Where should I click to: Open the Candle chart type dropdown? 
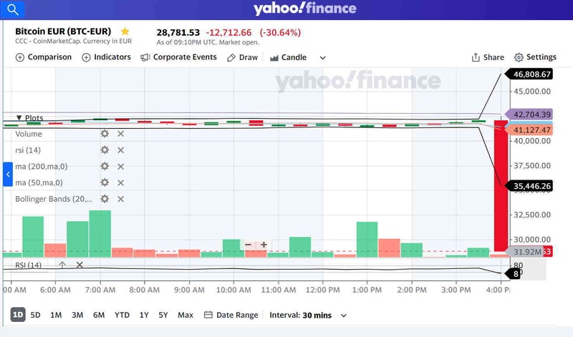click(289, 58)
